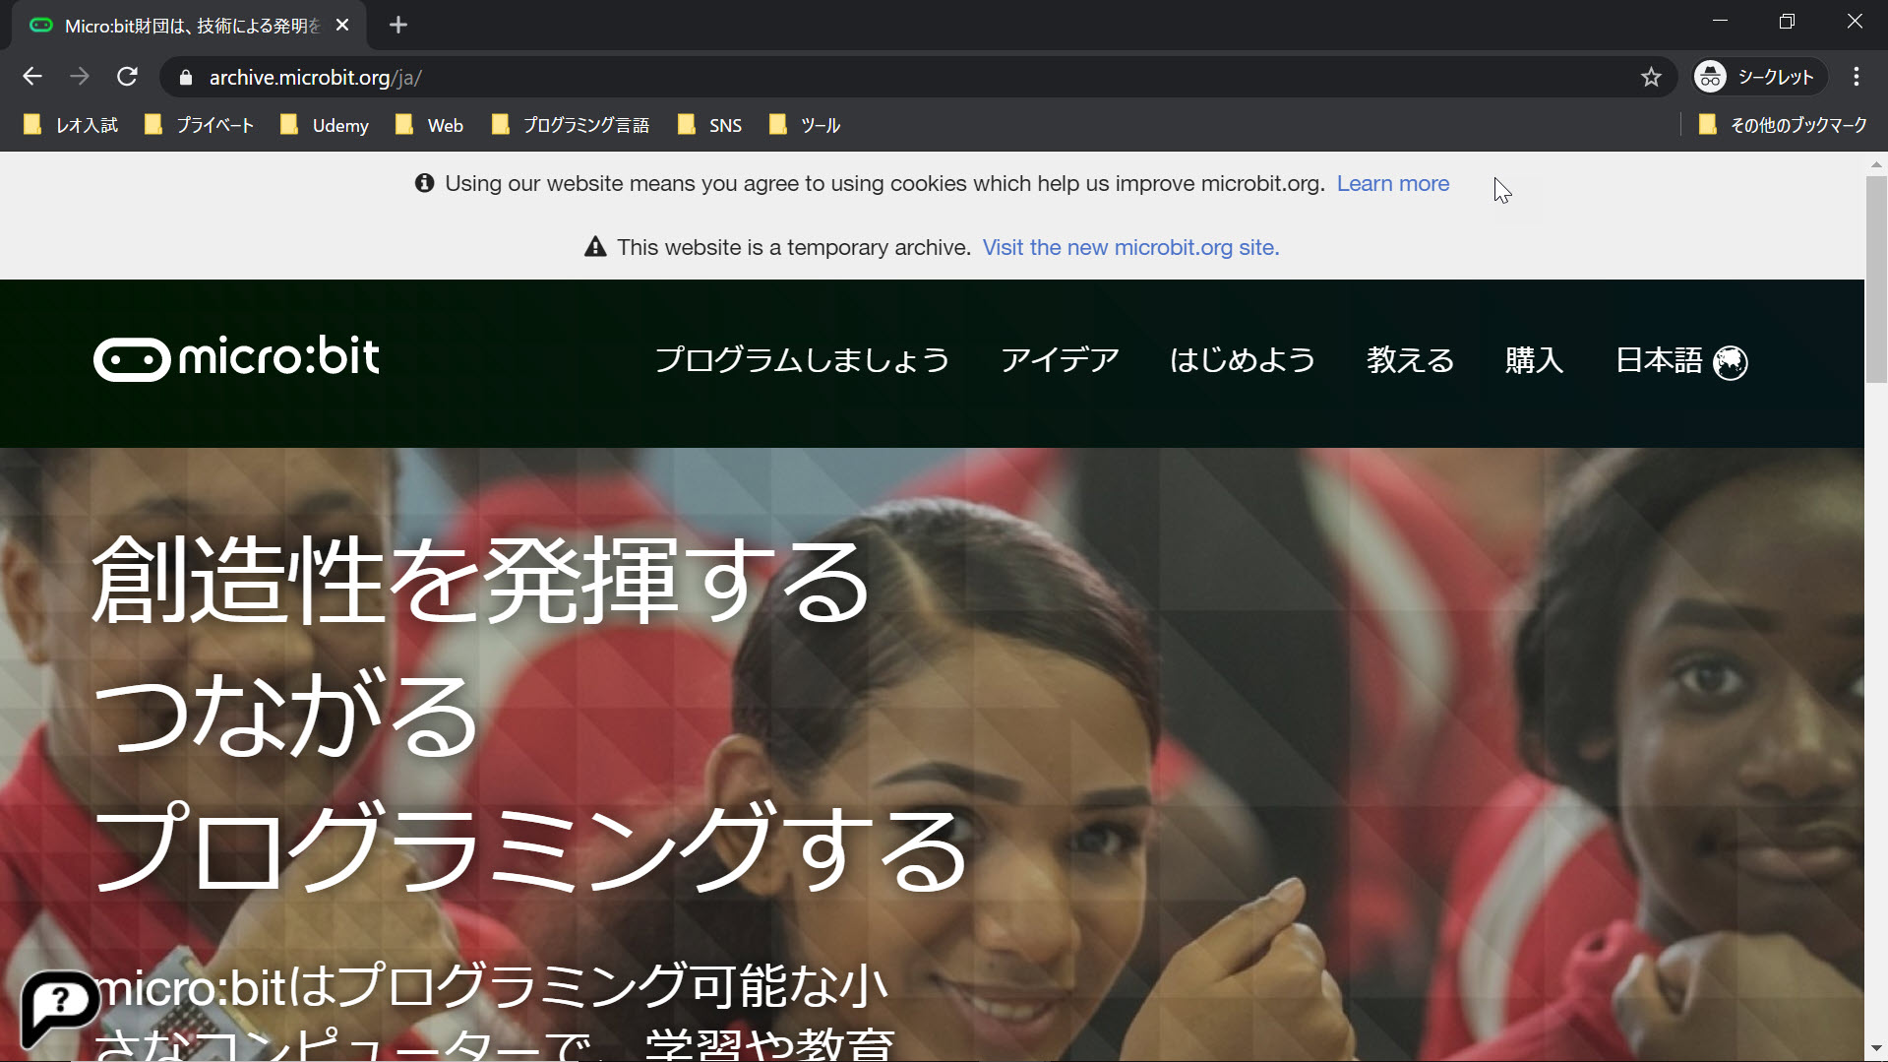Click the 創造性を発揮する headline text
This screenshot has height=1062, width=1888.
click(x=480, y=582)
